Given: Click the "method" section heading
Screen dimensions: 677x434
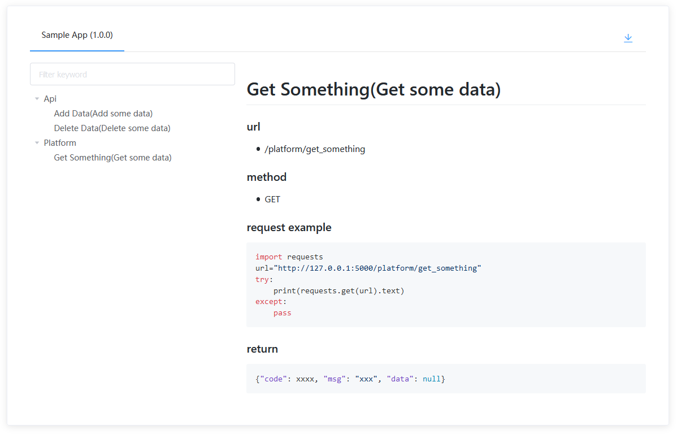Looking at the screenshot, I should click(266, 177).
